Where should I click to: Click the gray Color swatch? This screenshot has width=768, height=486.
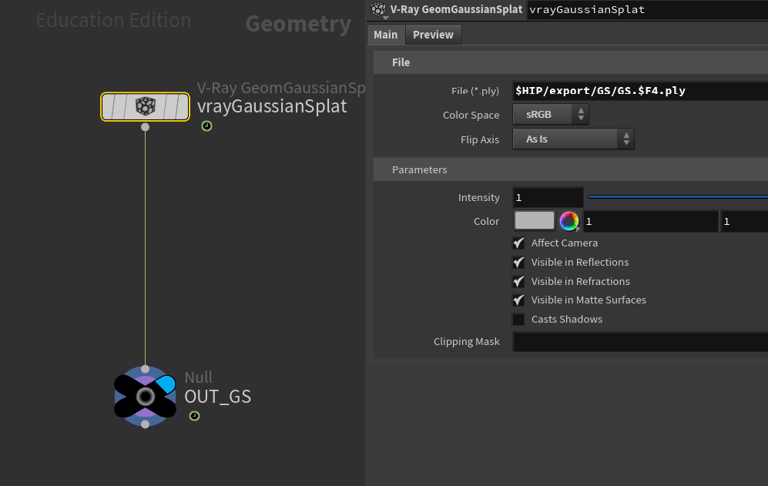534,221
